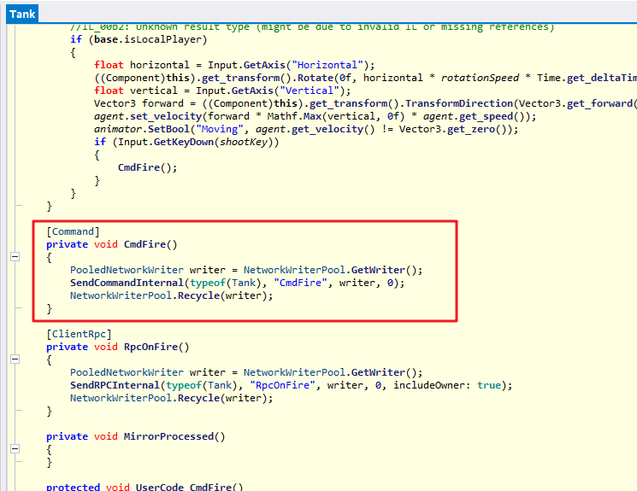Click the includeOwner named argument
This screenshot has height=491, width=637.
(432, 385)
